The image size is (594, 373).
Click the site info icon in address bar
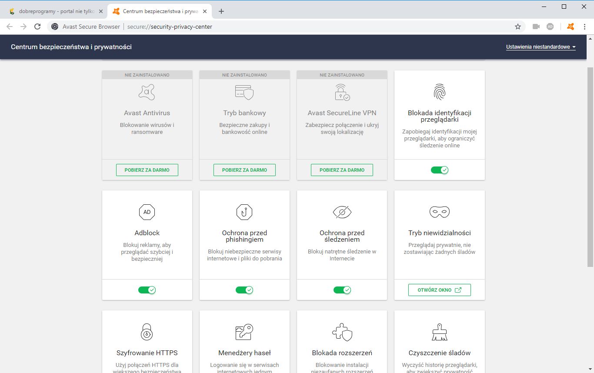pyautogui.click(x=55, y=27)
